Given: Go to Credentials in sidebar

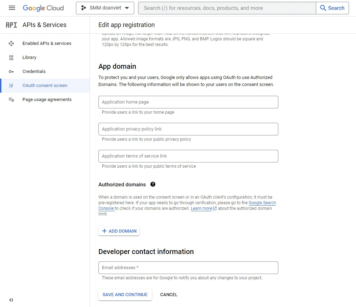Looking at the screenshot, I should coord(34,72).
